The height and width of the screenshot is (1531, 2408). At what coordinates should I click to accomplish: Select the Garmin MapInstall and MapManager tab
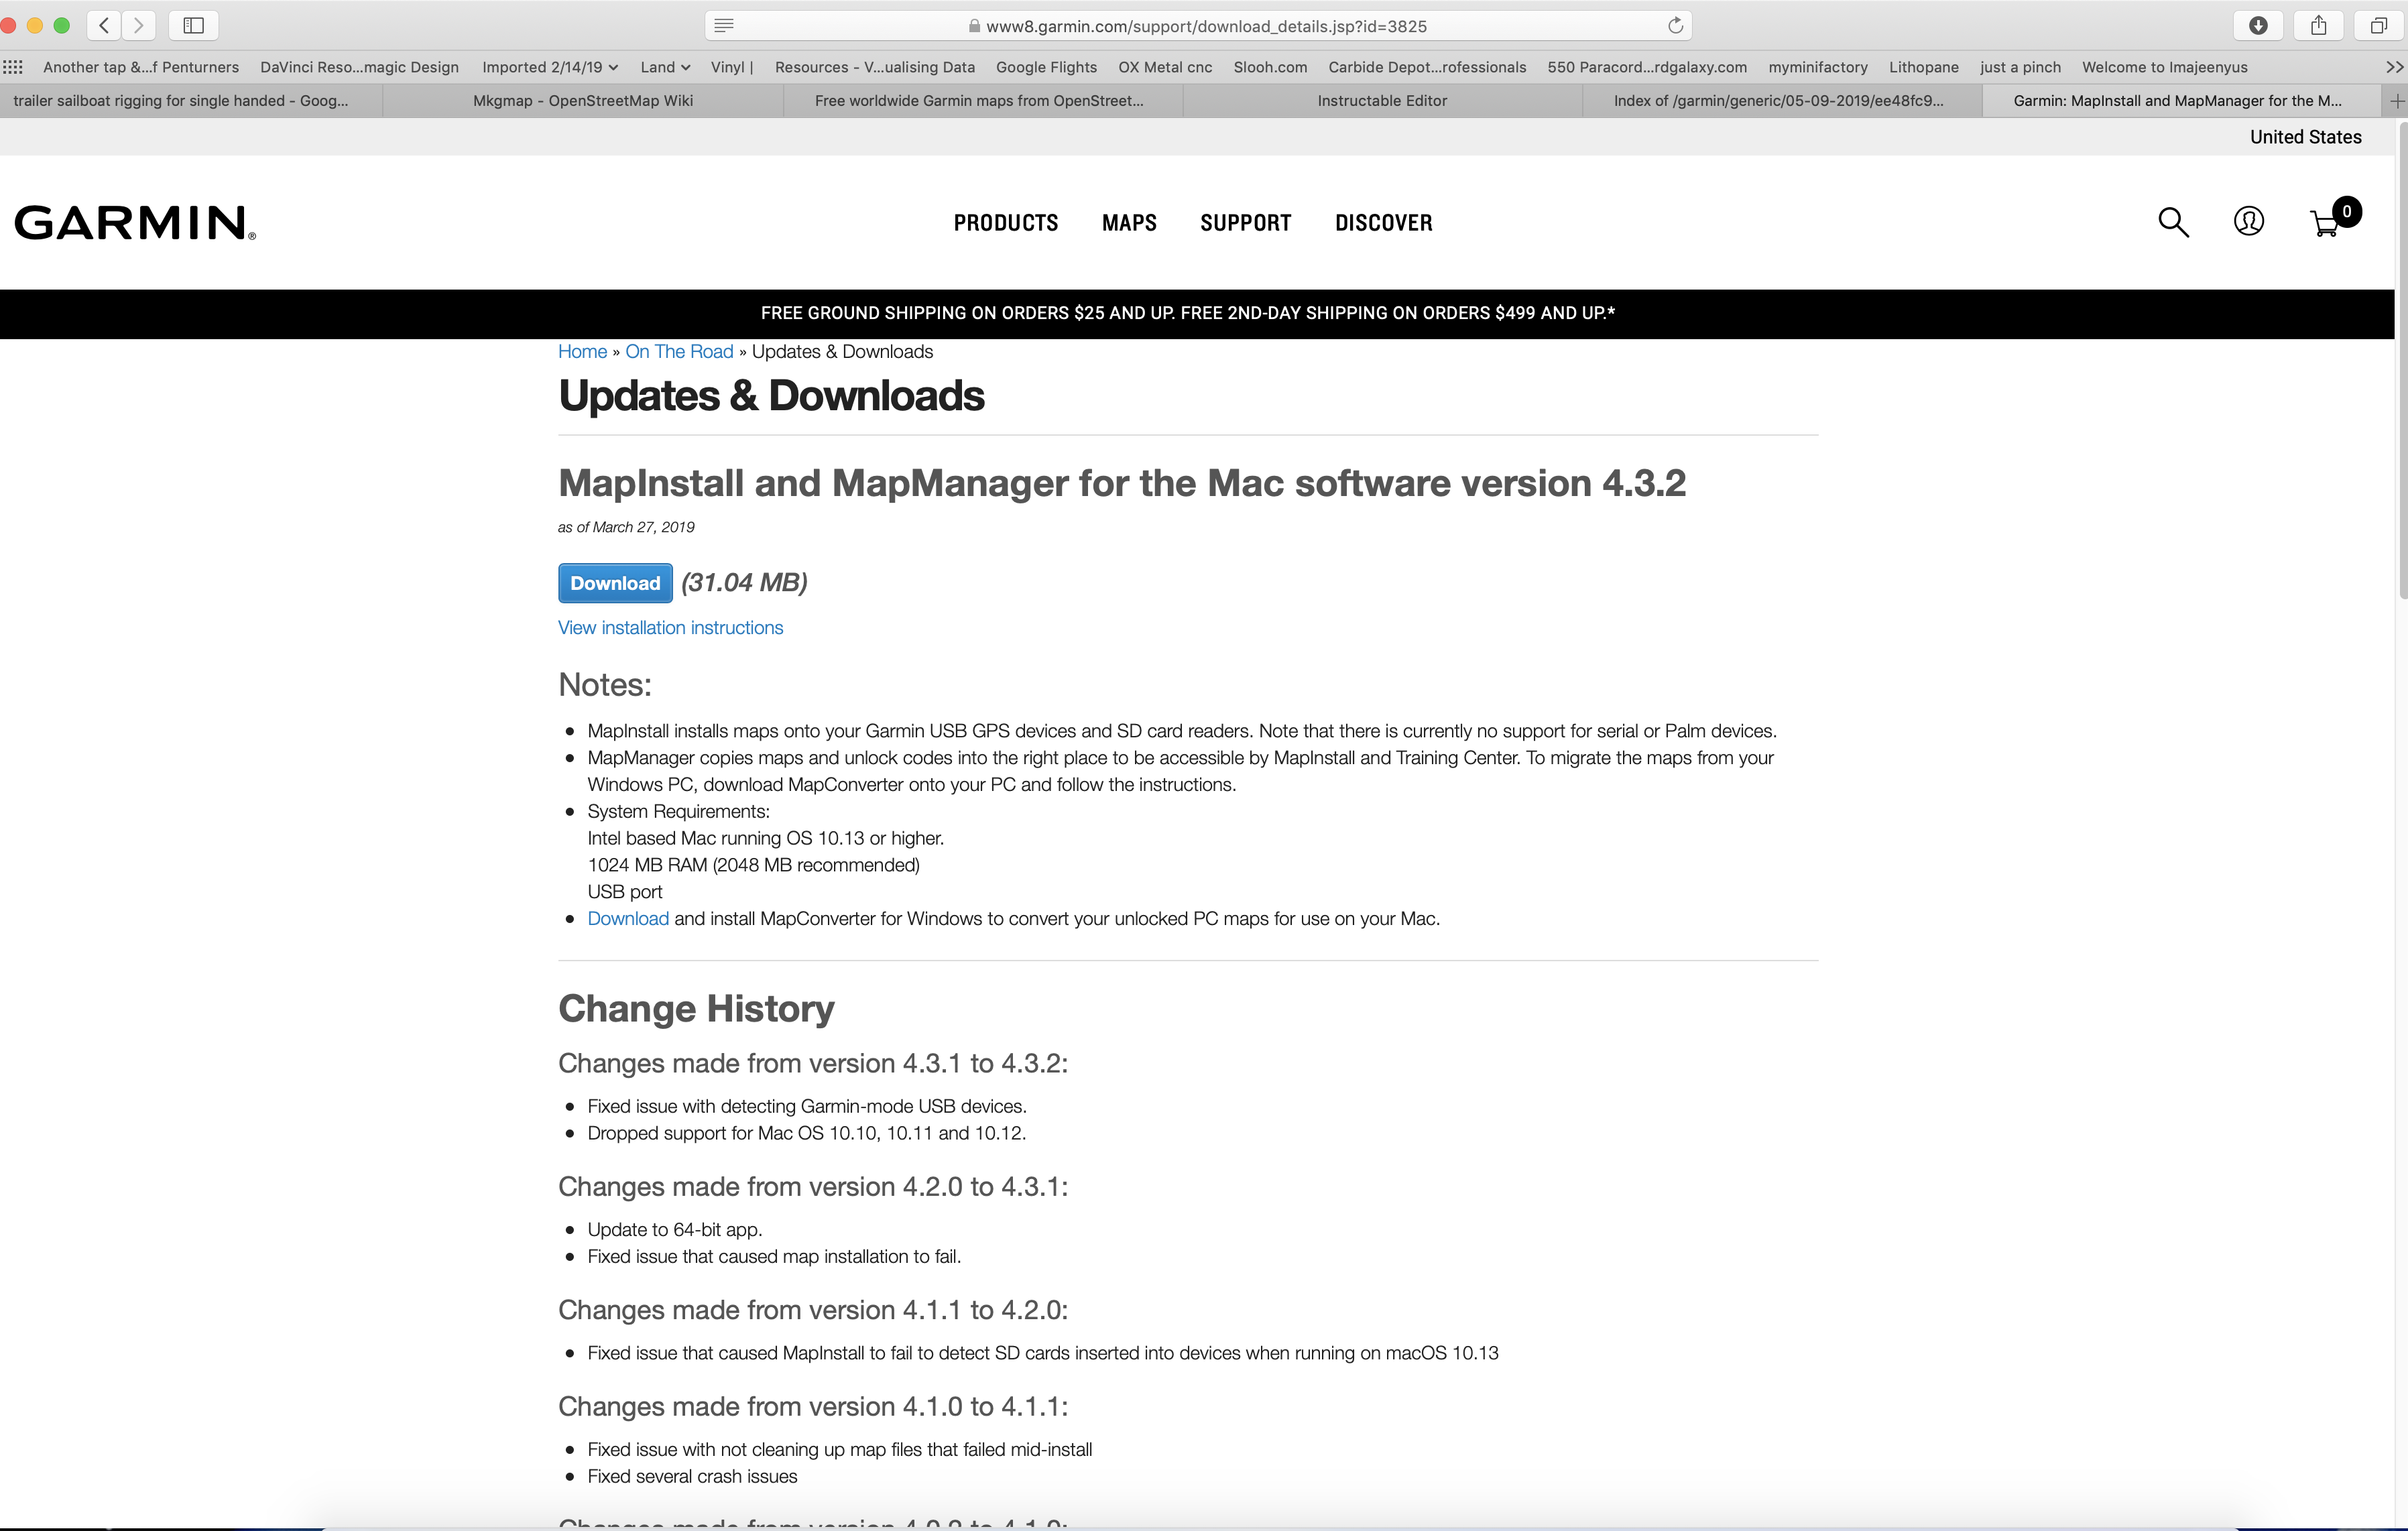pyautogui.click(x=2182, y=101)
